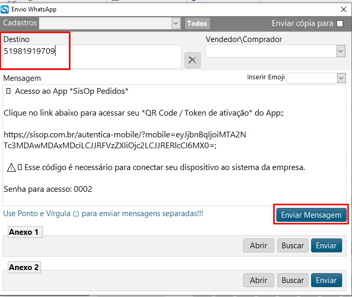
Task: Send attachment with Anexo 2 Enviar button
Action: pos(326,280)
